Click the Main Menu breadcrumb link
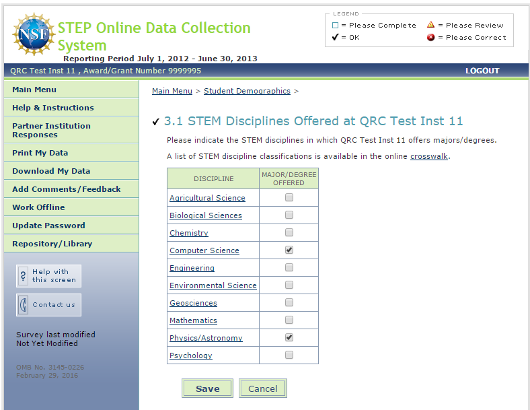530x410 pixels. coord(172,91)
